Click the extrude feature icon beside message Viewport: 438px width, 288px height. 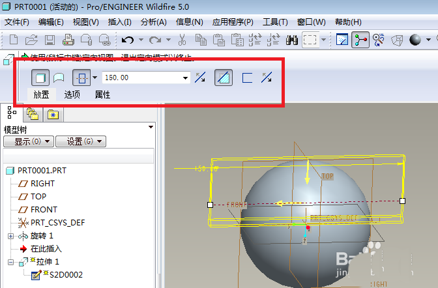(x=8, y=59)
